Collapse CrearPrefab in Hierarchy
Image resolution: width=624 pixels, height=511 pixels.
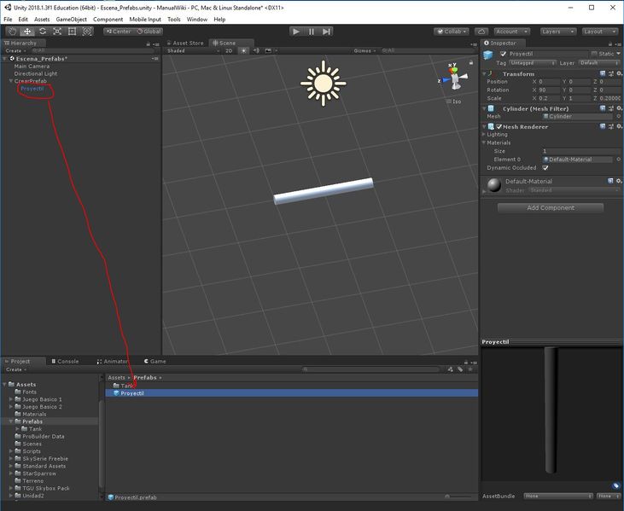(11, 81)
